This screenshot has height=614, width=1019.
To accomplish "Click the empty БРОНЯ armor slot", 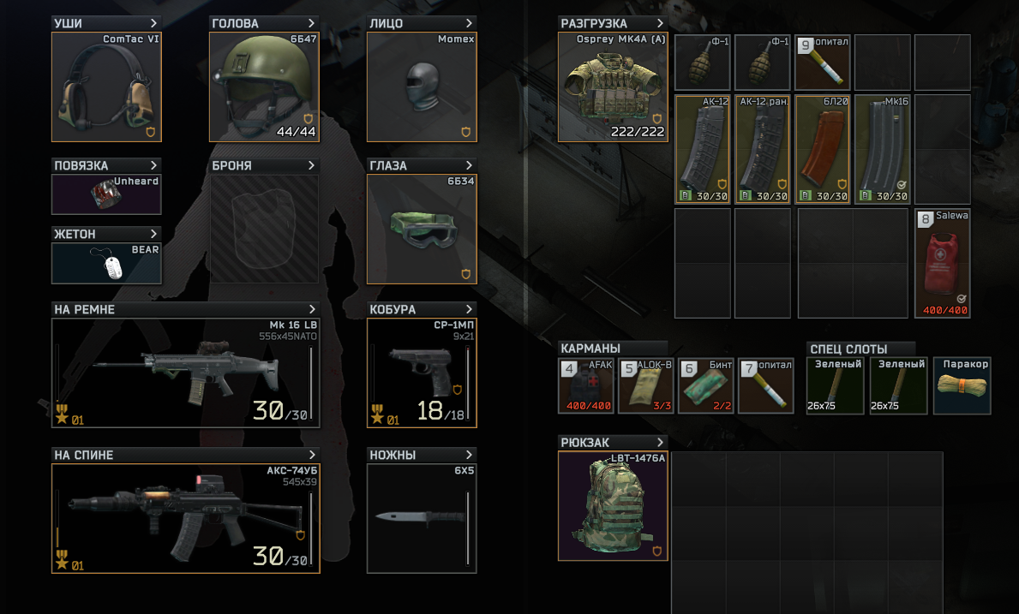I will tap(264, 230).
